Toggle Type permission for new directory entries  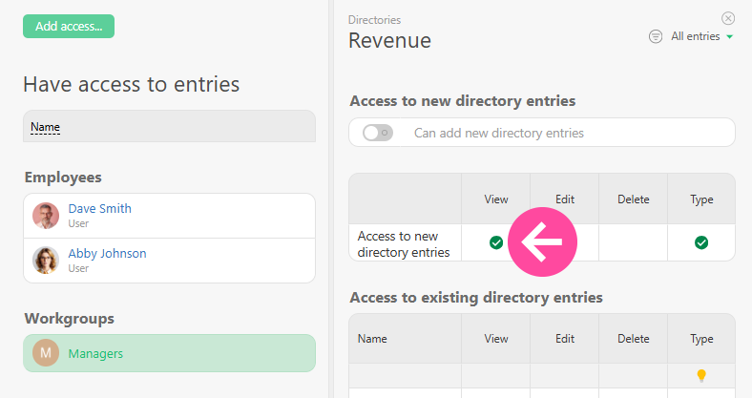[701, 243]
